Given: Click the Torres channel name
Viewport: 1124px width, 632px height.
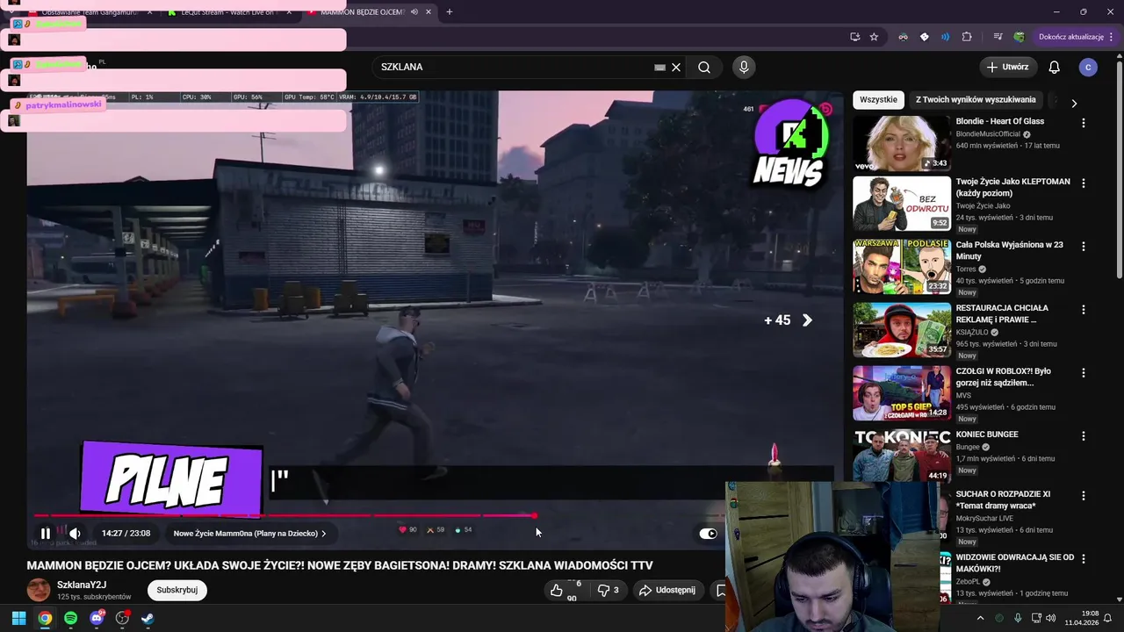Looking at the screenshot, I should pos(966,269).
